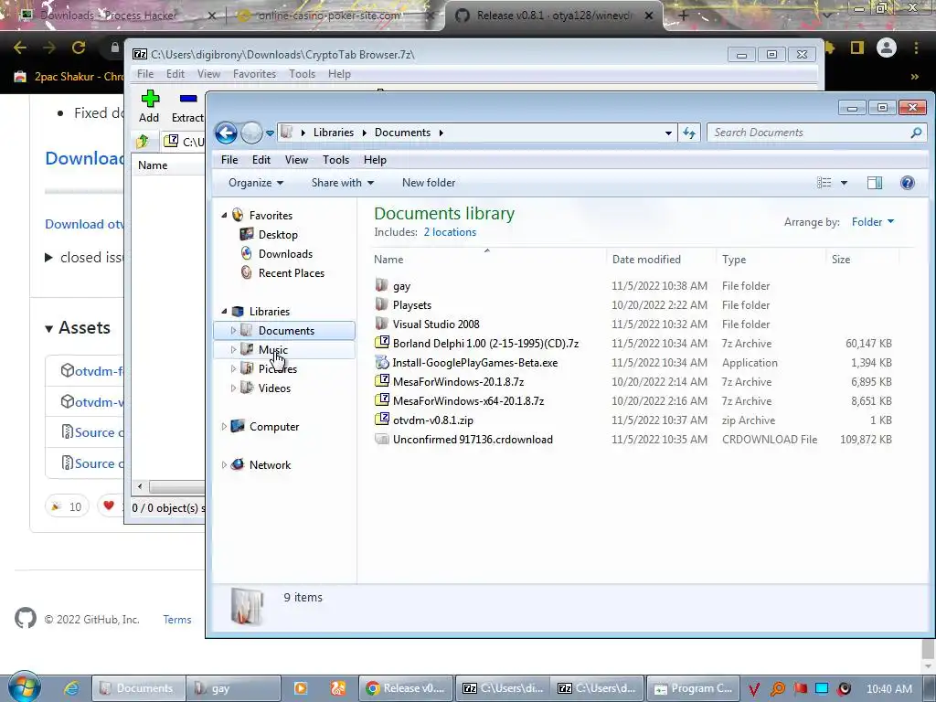The width and height of the screenshot is (936, 702).
Task: Select Network in navigation pane
Action: (270, 465)
